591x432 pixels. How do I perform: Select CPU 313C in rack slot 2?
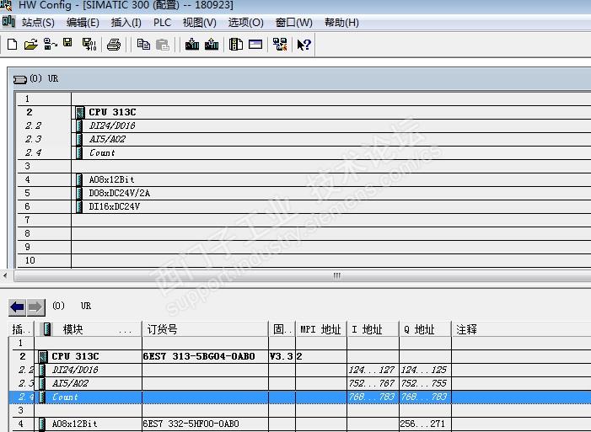(x=112, y=112)
